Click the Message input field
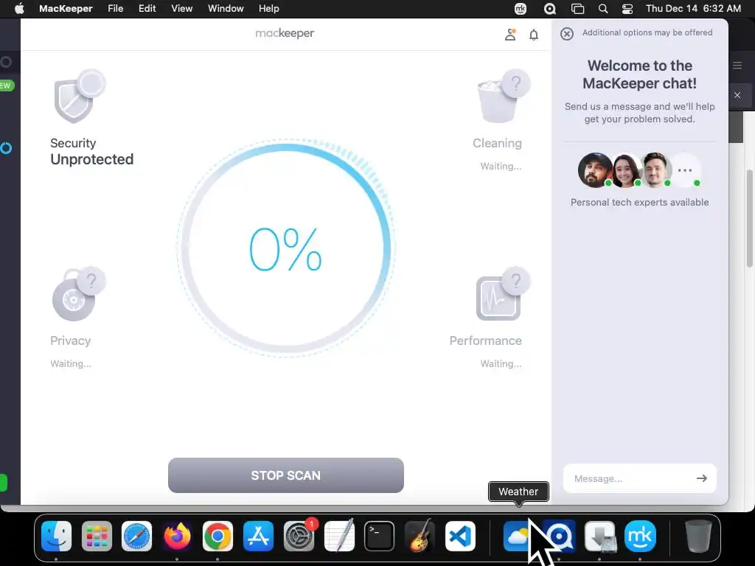 click(x=640, y=478)
